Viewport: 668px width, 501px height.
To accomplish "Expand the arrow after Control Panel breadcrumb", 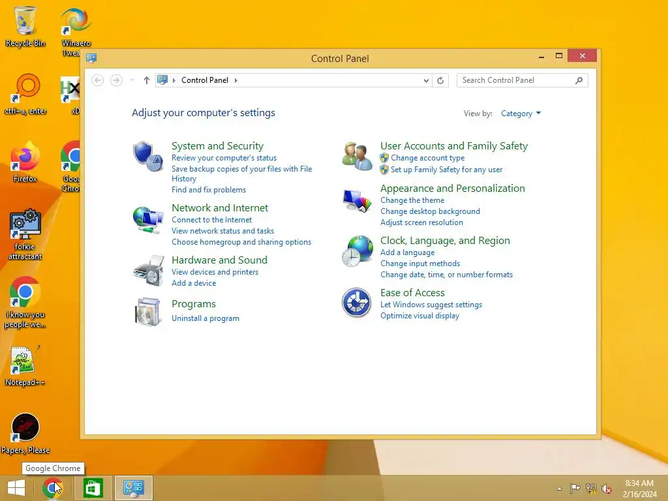I will point(235,80).
